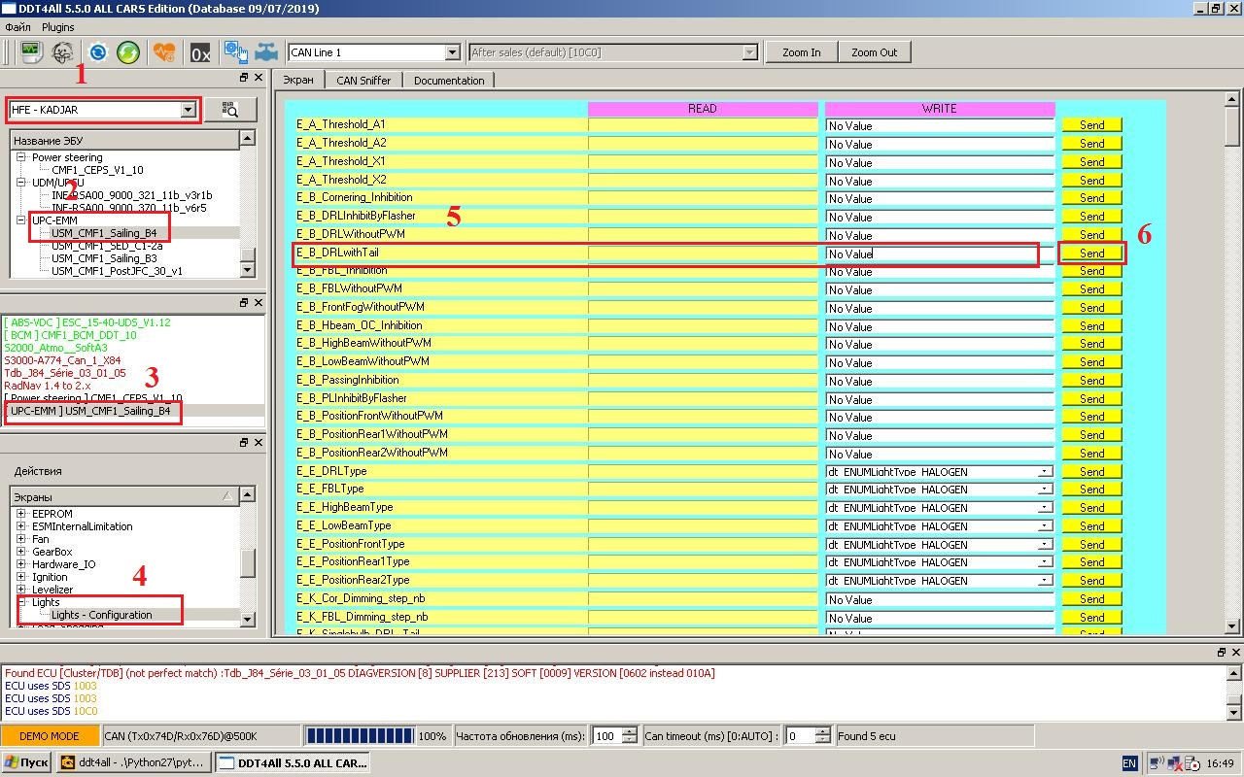Click the blue valve pipe icon

pyautogui.click(x=266, y=52)
